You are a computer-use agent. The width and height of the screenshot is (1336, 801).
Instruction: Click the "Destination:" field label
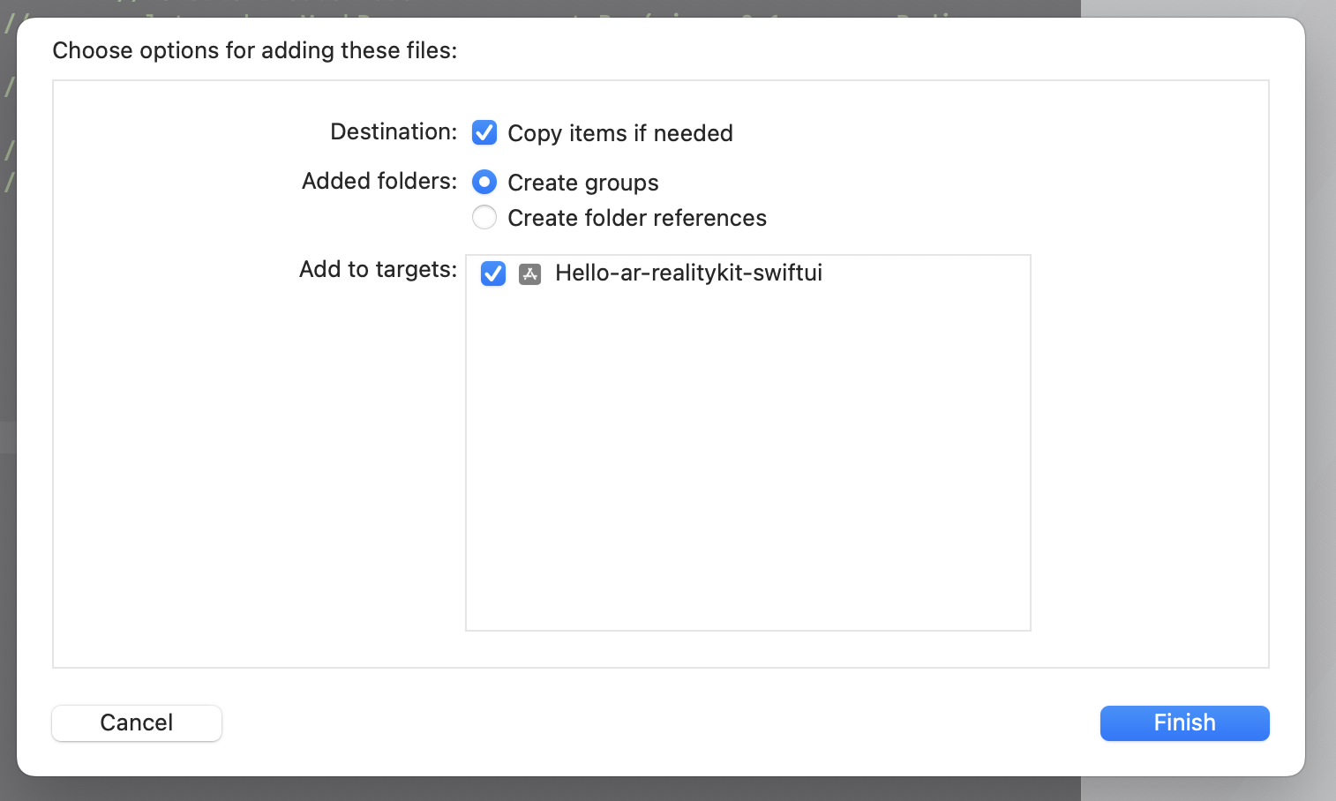pyautogui.click(x=394, y=131)
